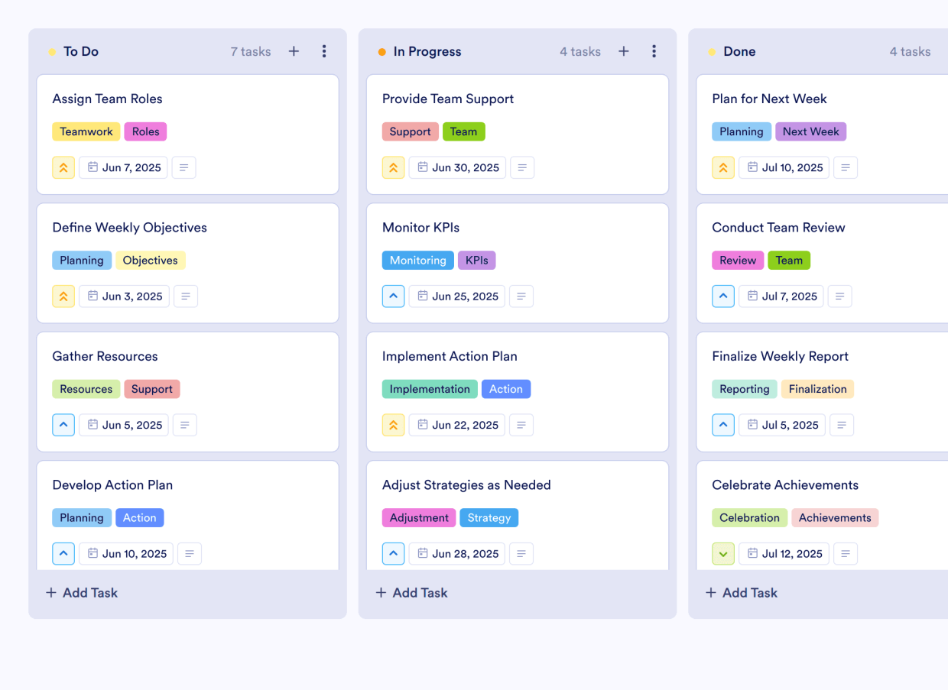Screen dimensions: 948x690
Task: Click the description icon on Monitor KPIs card
Action: (521, 296)
